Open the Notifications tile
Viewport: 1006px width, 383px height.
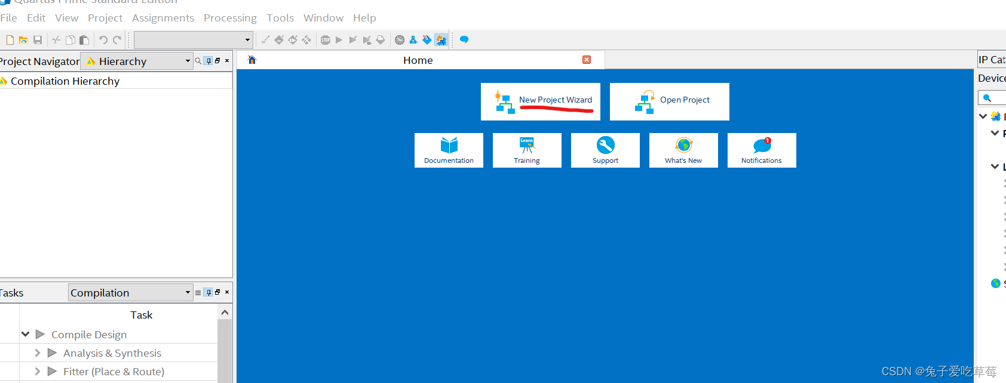pyautogui.click(x=762, y=150)
